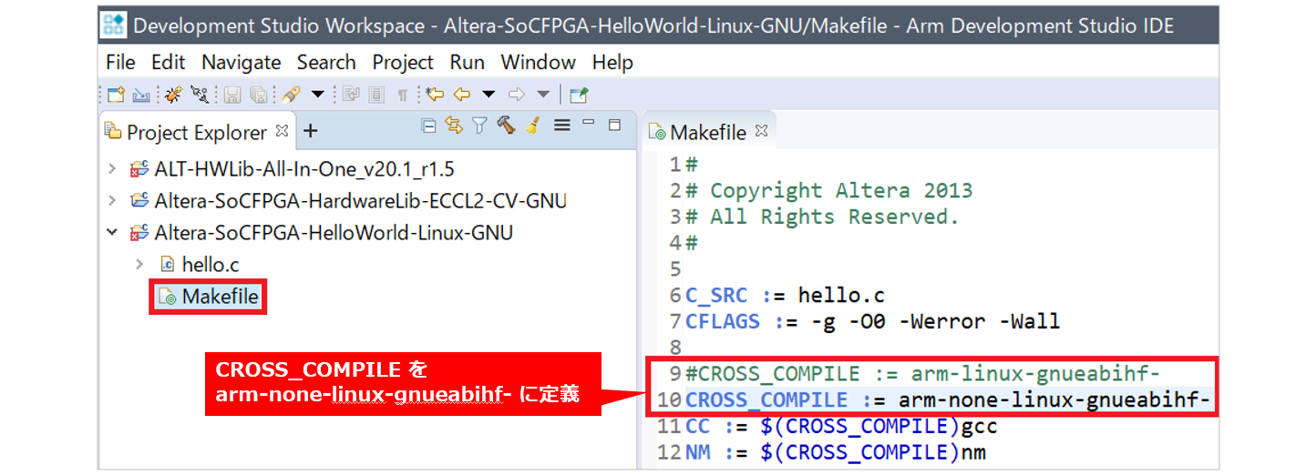Select Makefile in Project Explorer
Image resolution: width=1316 pixels, height=475 pixels.
221,297
